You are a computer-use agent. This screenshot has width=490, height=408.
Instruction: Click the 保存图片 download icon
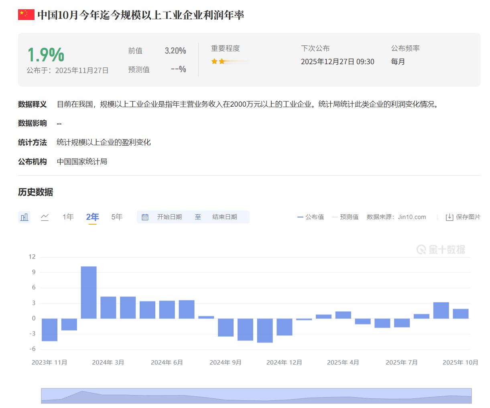[449, 217]
